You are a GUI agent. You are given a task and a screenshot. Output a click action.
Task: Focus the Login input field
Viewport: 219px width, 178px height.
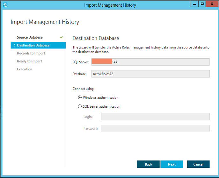click(155, 117)
